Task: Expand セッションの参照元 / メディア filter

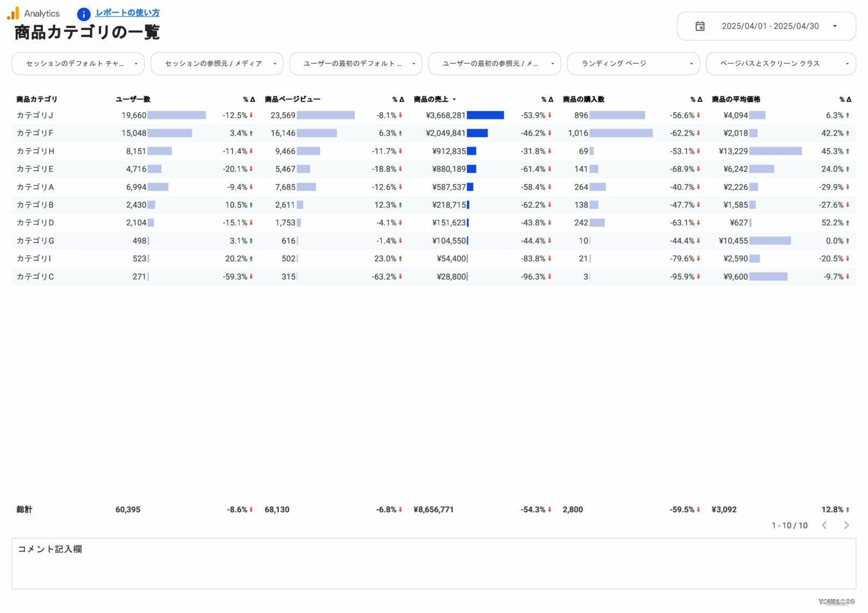Action: 216,64
